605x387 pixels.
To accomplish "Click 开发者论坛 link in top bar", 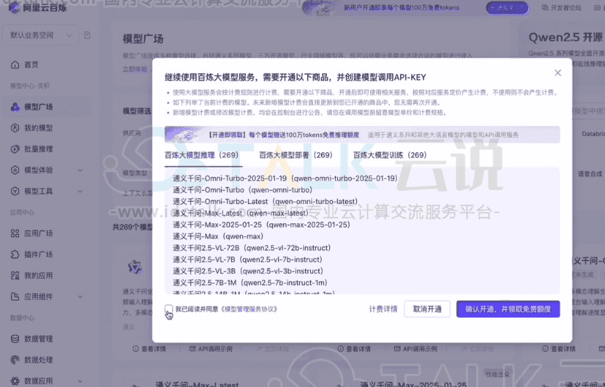I will (x=561, y=8).
